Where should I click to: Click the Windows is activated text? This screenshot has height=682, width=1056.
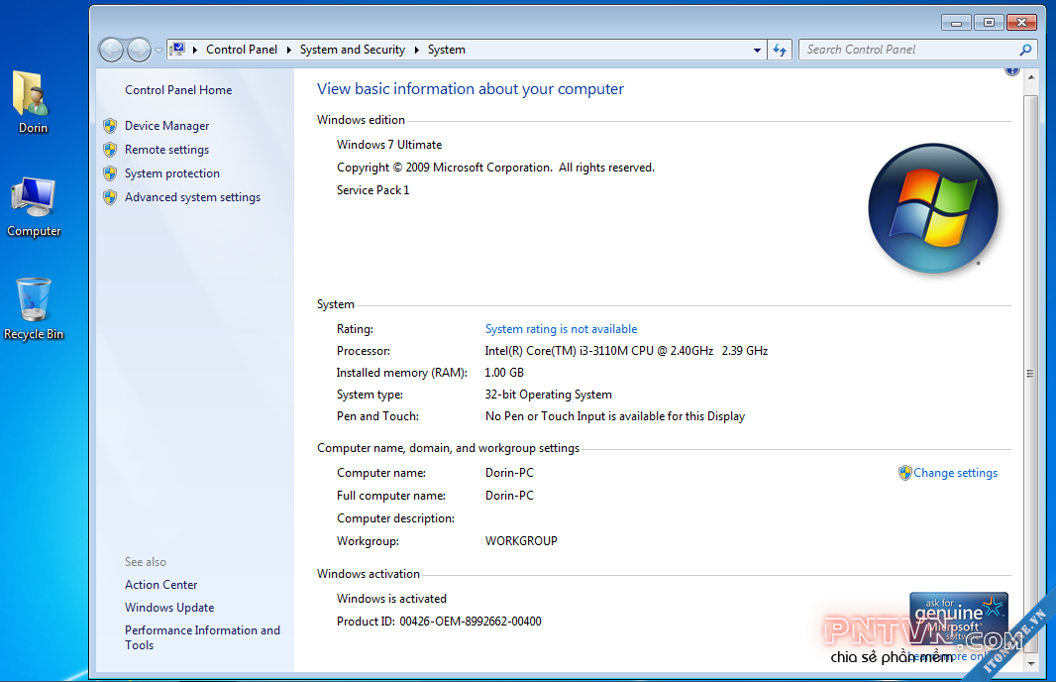point(391,599)
